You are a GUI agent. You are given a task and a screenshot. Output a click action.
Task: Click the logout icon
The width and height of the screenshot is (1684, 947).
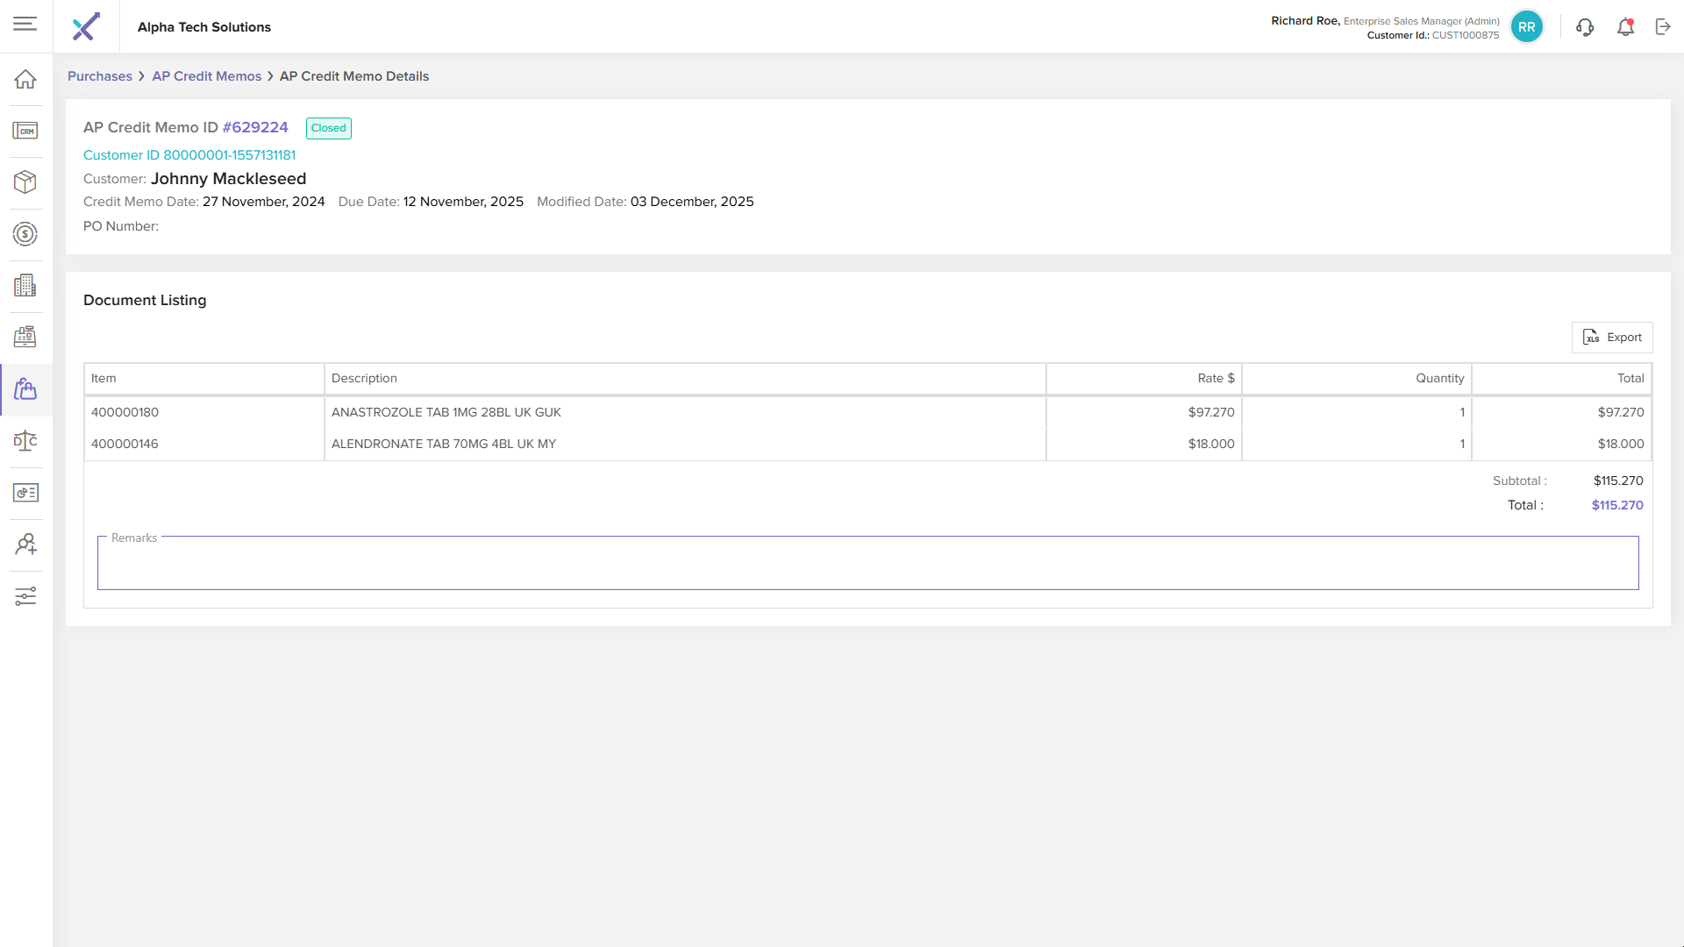tap(1663, 27)
